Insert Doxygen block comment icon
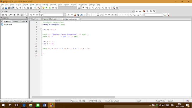This screenshot has height=108, width=192. point(10,15)
